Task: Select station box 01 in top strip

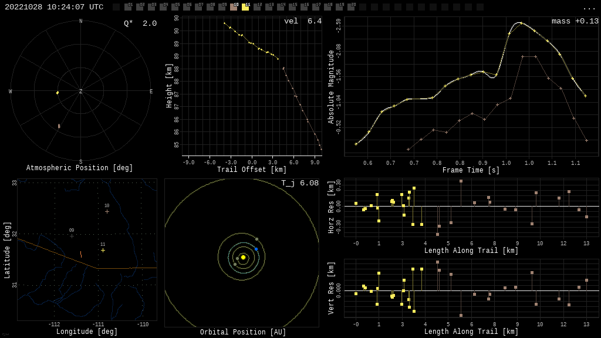Action: (x=128, y=7)
